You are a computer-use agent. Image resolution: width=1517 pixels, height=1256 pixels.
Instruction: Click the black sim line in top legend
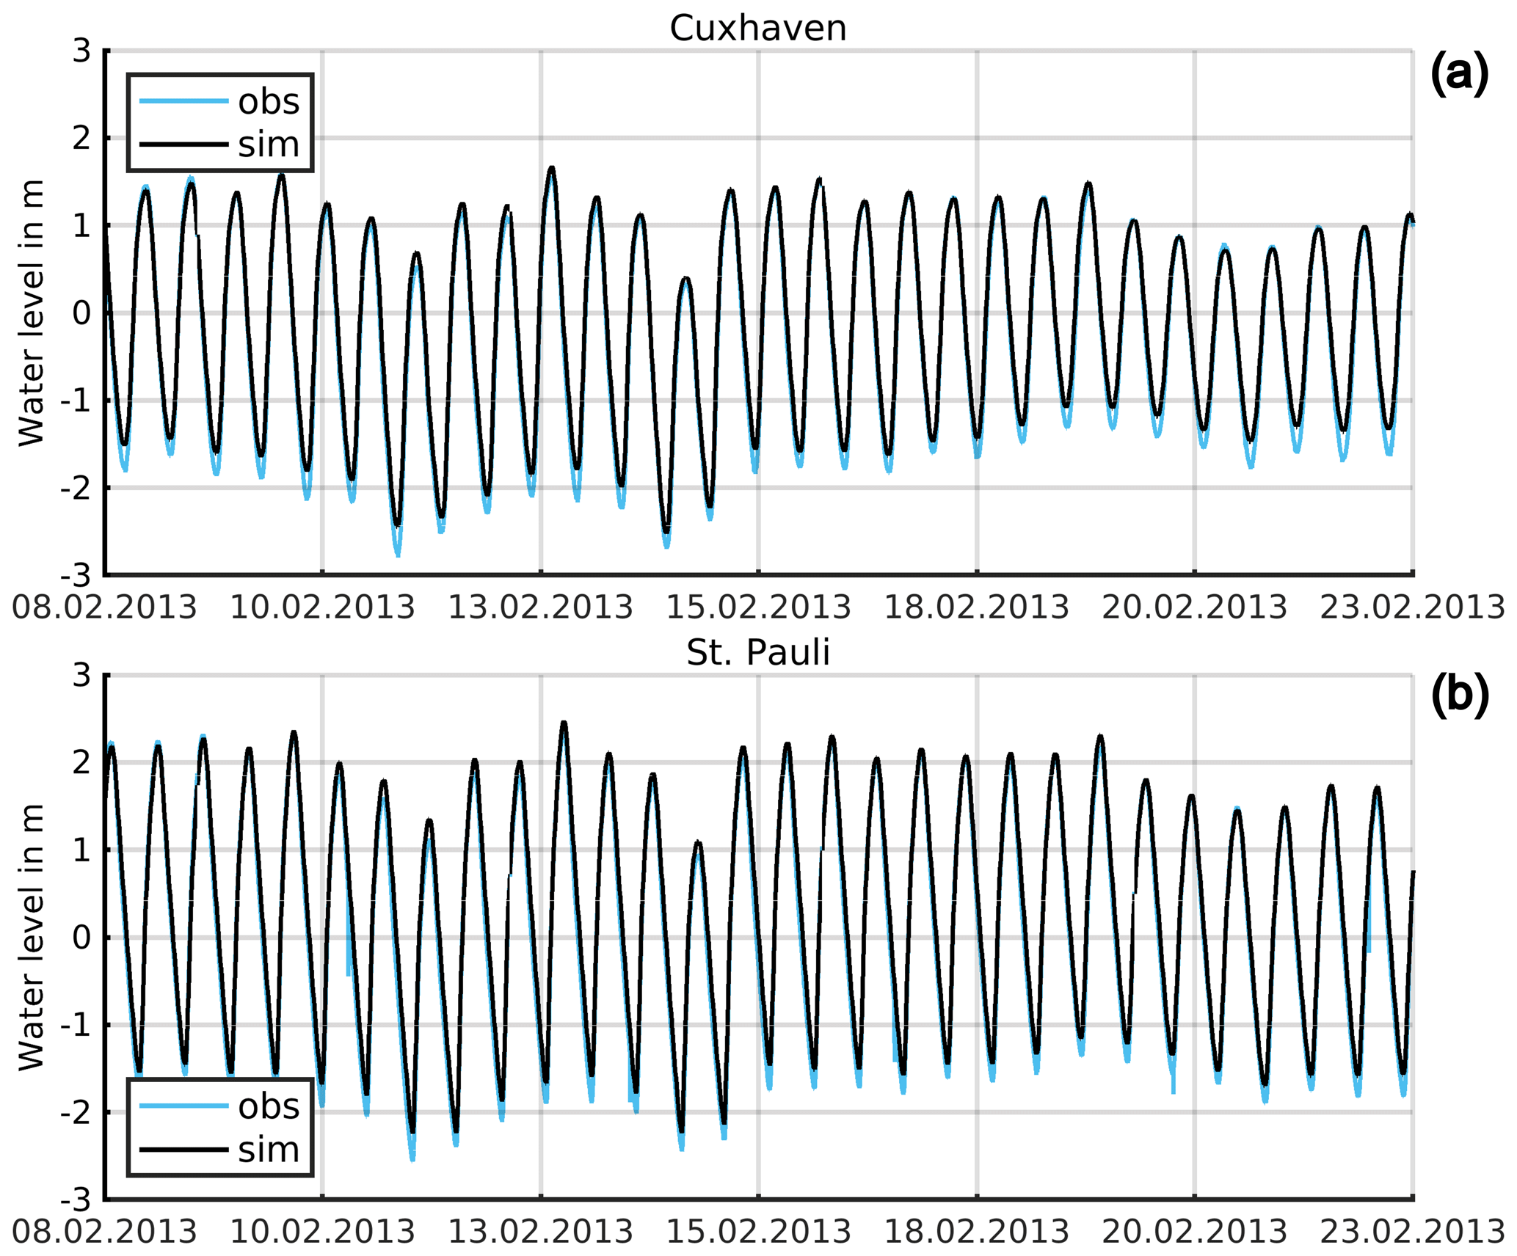tap(183, 145)
